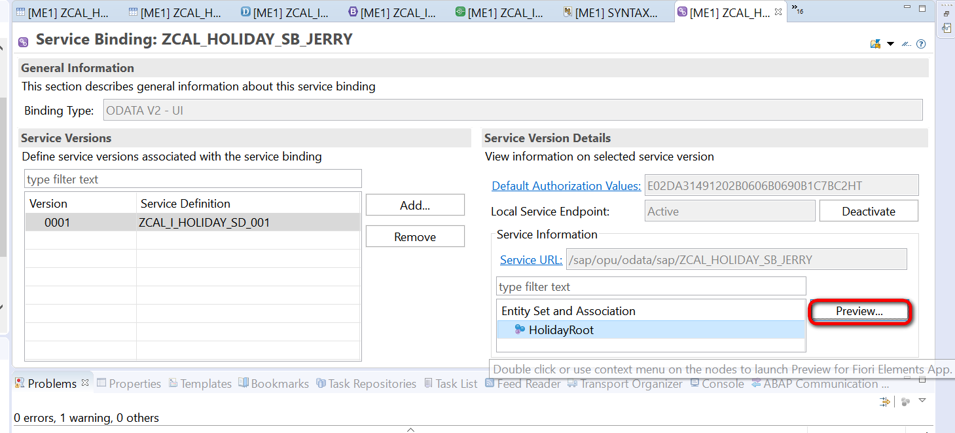The image size is (955, 433).
Task: Open the Default Authorization Values link
Action: (566, 185)
